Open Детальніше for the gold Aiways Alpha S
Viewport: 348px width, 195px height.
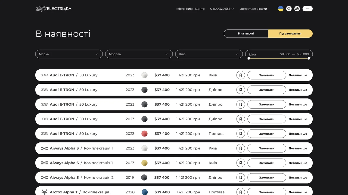pos(298,163)
